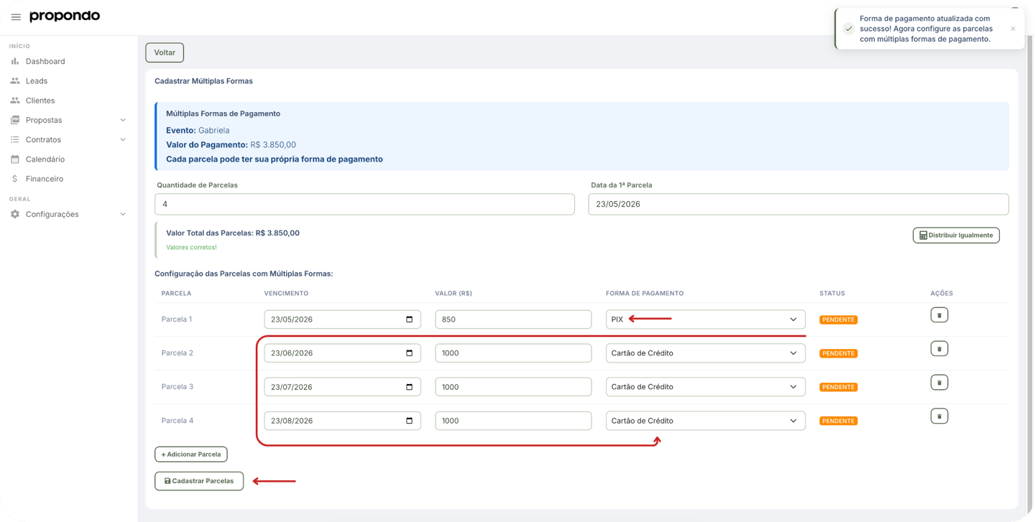Click the Cadastrar Parcelas button
This screenshot has height=522, width=1035.
click(x=199, y=481)
